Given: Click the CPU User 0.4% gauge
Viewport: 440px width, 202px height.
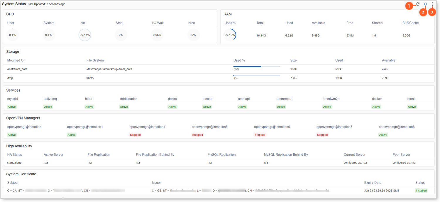Looking at the screenshot, I should tap(12, 35).
